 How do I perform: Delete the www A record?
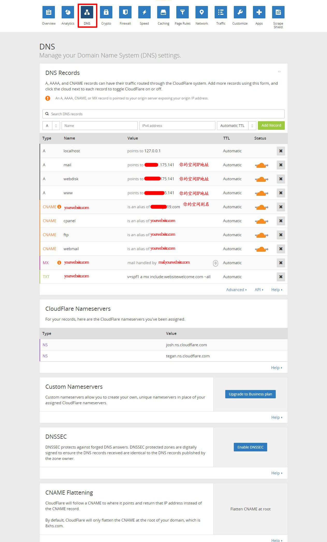pyautogui.click(x=281, y=193)
